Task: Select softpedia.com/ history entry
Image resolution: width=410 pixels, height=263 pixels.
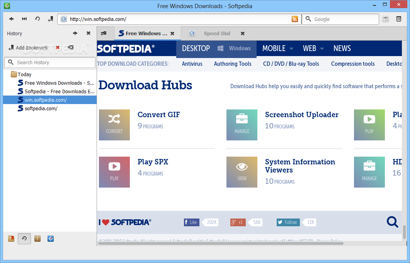Action: (37, 108)
